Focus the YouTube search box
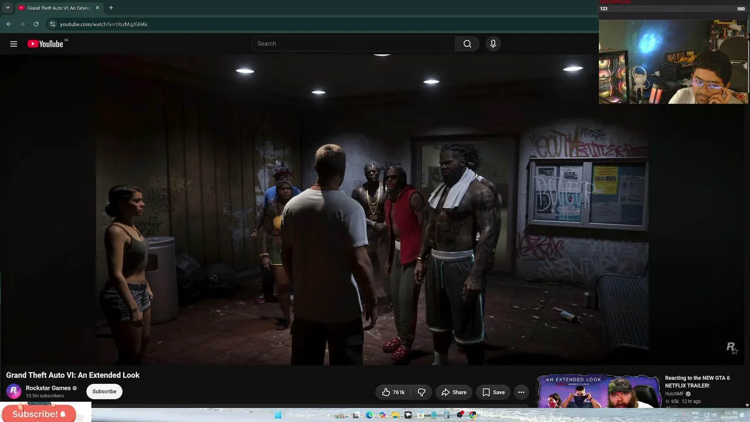750x422 pixels. 353,44
